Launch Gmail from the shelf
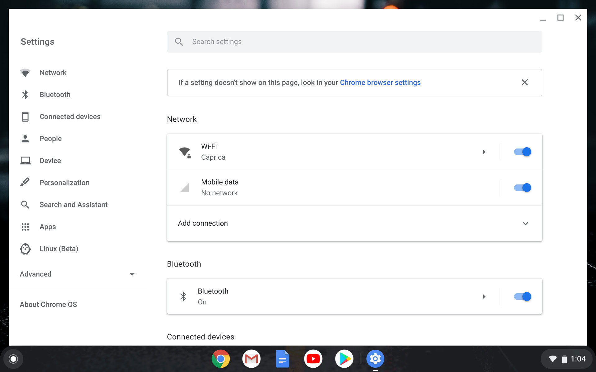 (x=251, y=359)
